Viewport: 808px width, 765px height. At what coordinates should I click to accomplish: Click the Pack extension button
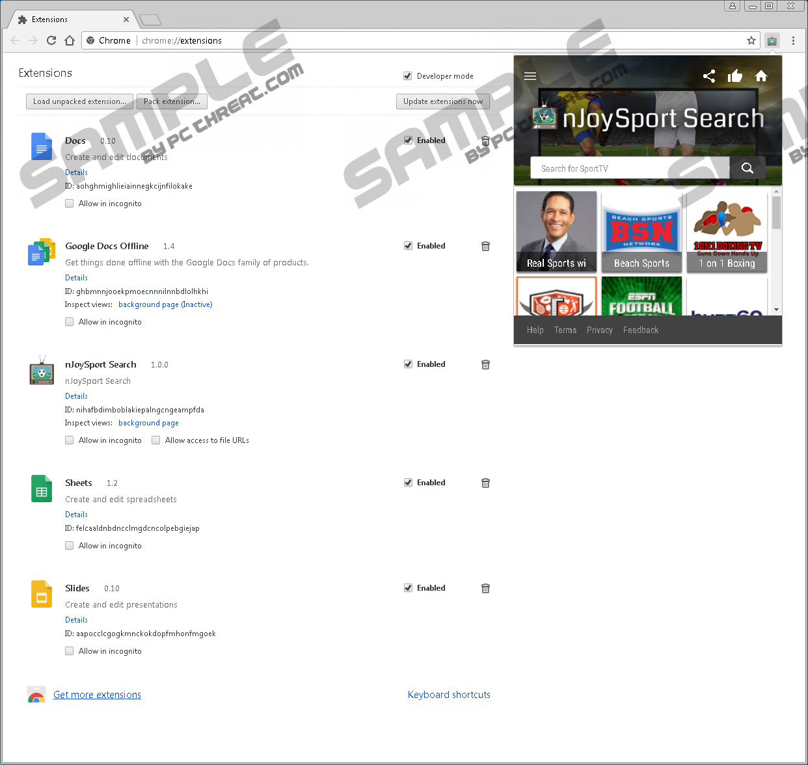click(172, 101)
